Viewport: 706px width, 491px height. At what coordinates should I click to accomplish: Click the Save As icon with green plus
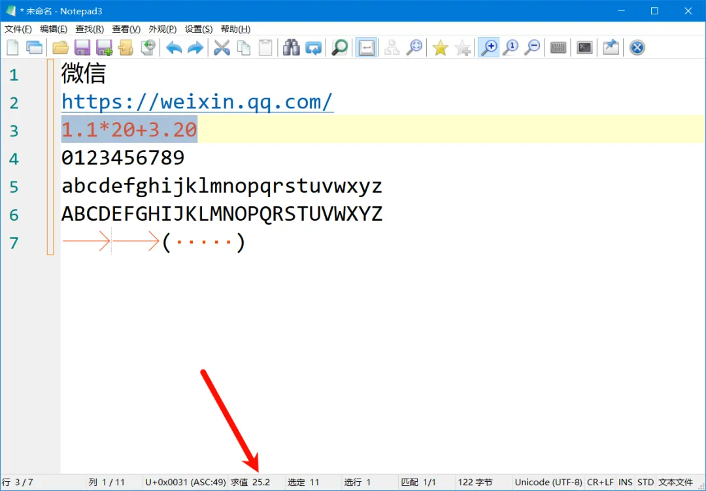pyautogui.click(x=104, y=48)
